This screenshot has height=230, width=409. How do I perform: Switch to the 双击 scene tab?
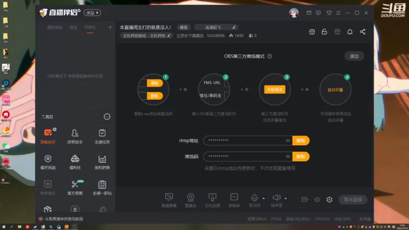click(73, 28)
